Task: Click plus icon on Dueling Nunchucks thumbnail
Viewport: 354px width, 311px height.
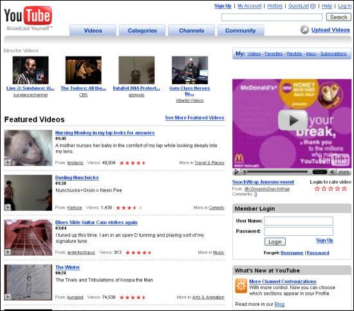Action: (8, 207)
